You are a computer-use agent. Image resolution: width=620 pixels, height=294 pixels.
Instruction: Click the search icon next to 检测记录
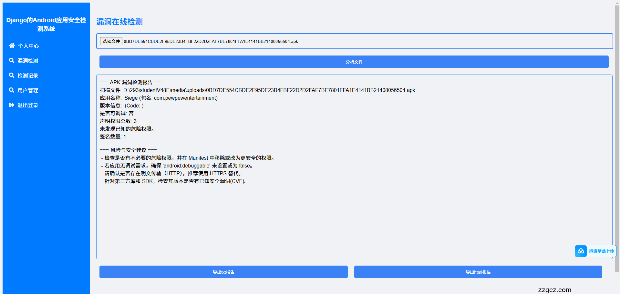[x=12, y=75]
